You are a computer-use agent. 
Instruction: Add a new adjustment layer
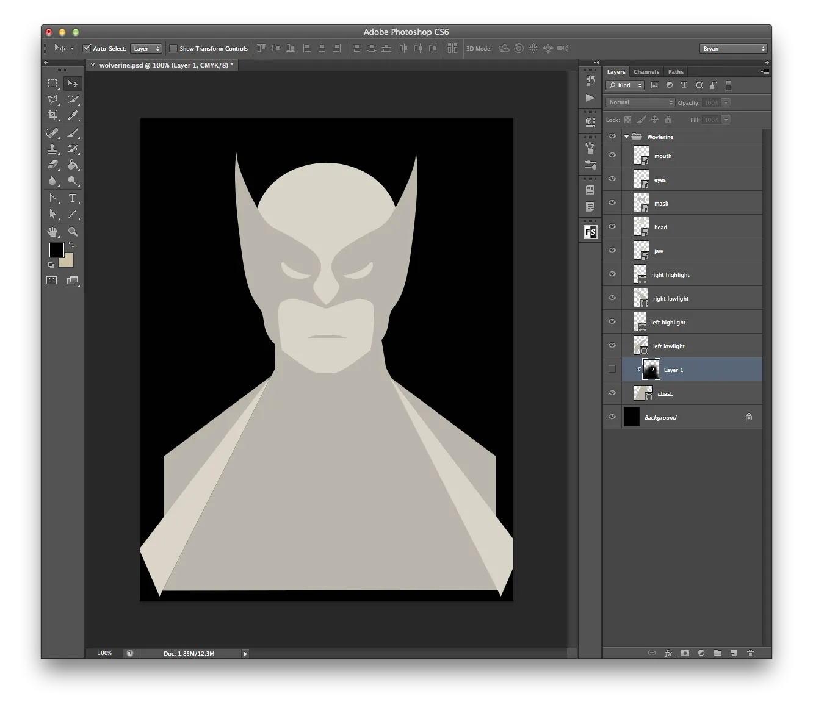pyautogui.click(x=702, y=653)
